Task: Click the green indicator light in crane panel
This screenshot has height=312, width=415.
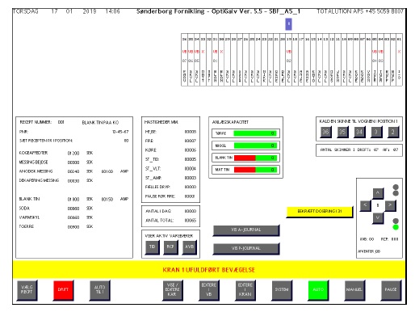Action: coord(396,227)
